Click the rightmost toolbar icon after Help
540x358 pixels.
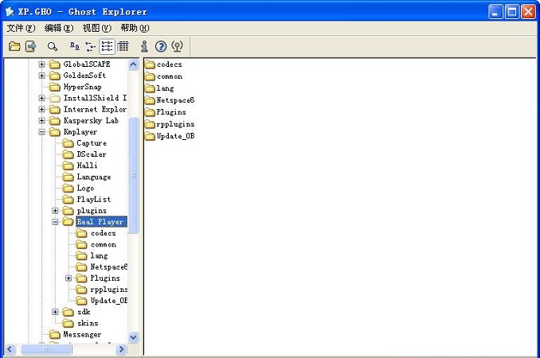click(178, 46)
